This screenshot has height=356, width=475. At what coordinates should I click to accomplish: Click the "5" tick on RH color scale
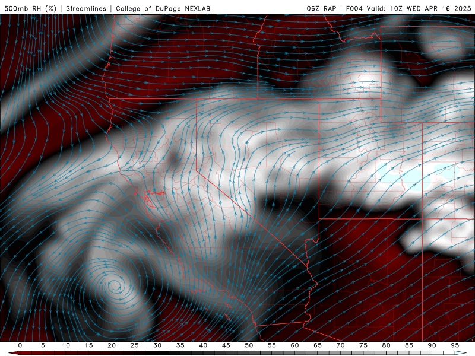click(x=43, y=345)
